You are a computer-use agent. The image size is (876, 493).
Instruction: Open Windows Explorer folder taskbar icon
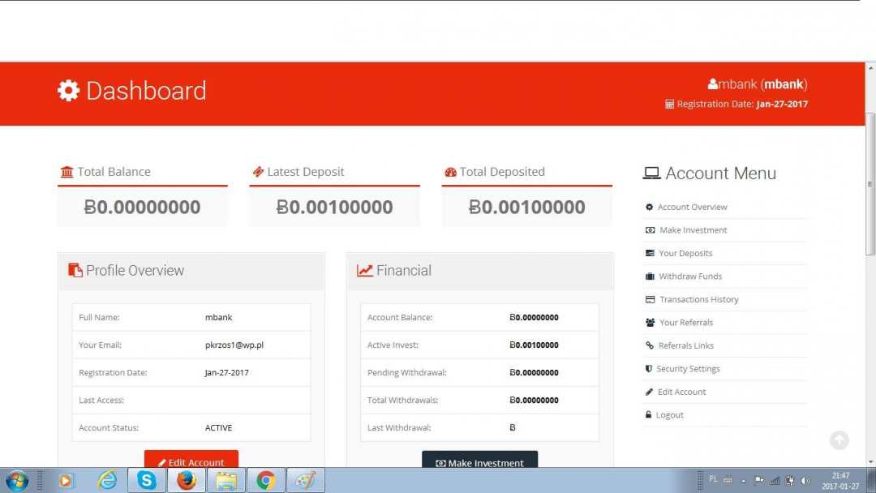click(226, 481)
